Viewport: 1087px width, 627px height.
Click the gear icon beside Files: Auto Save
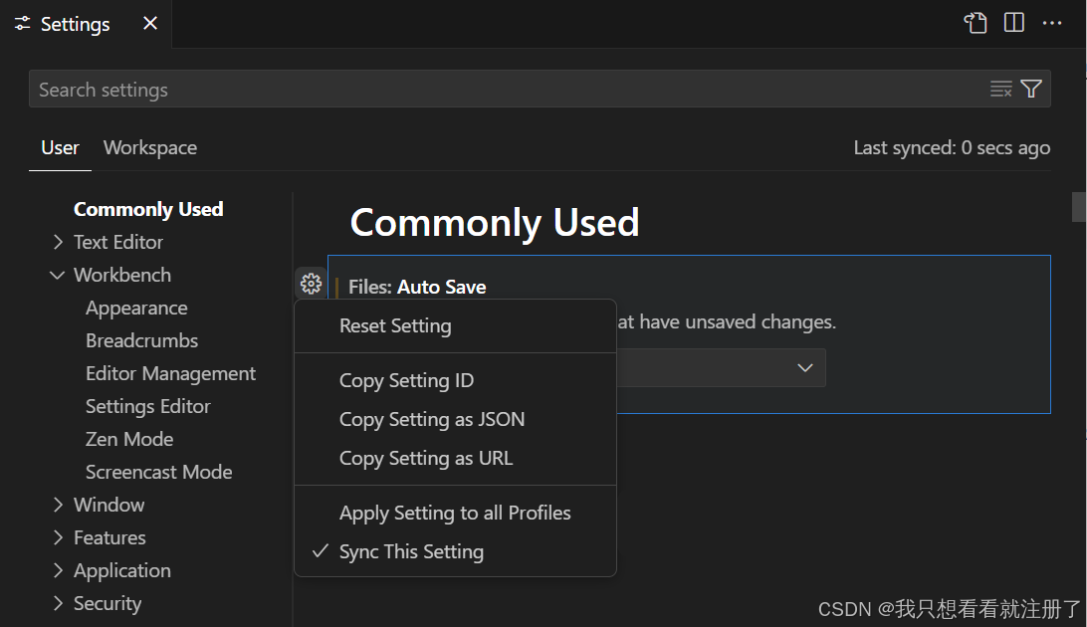(311, 284)
